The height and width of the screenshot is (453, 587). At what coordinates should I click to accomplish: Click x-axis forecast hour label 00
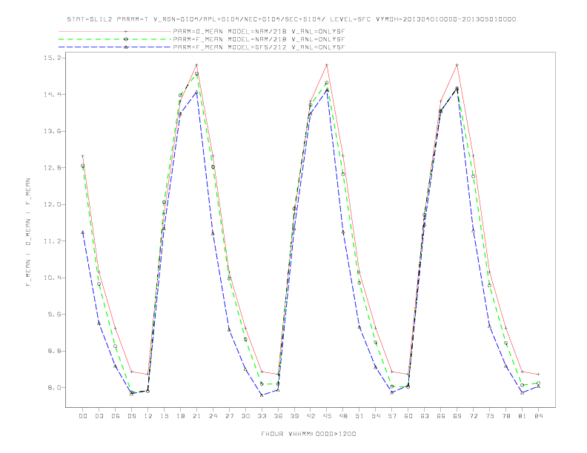(x=83, y=416)
